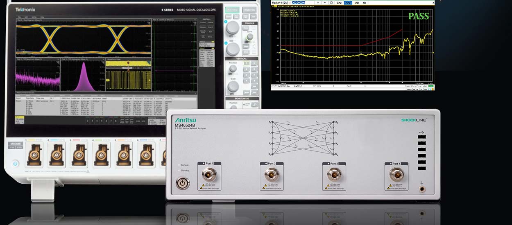Click the marker settings gear icon

tap(331, 2)
